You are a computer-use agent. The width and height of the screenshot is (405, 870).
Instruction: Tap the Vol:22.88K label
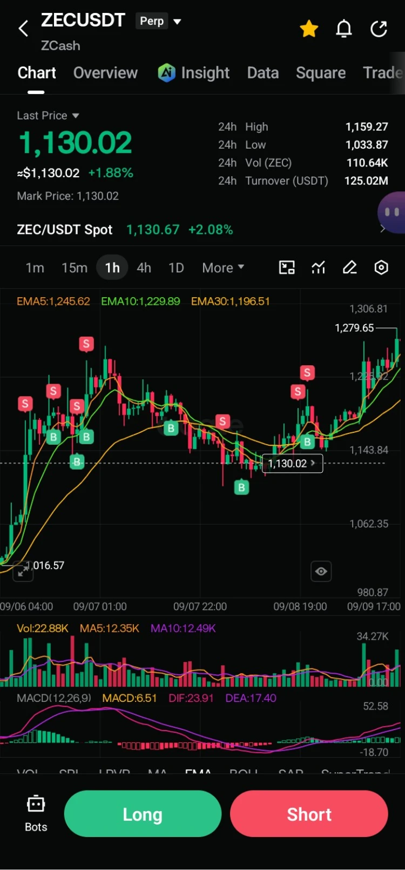pyautogui.click(x=43, y=628)
